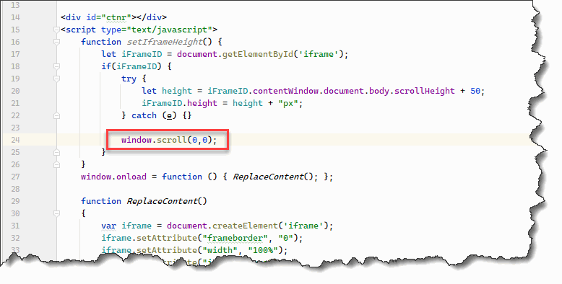Click the ReplaceContent call in window.onload
This screenshot has height=284, width=562.
point(268,177)
